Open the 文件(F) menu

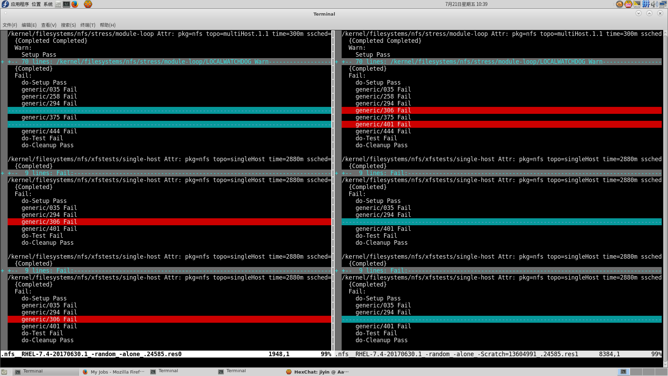(x=10, y=25)
